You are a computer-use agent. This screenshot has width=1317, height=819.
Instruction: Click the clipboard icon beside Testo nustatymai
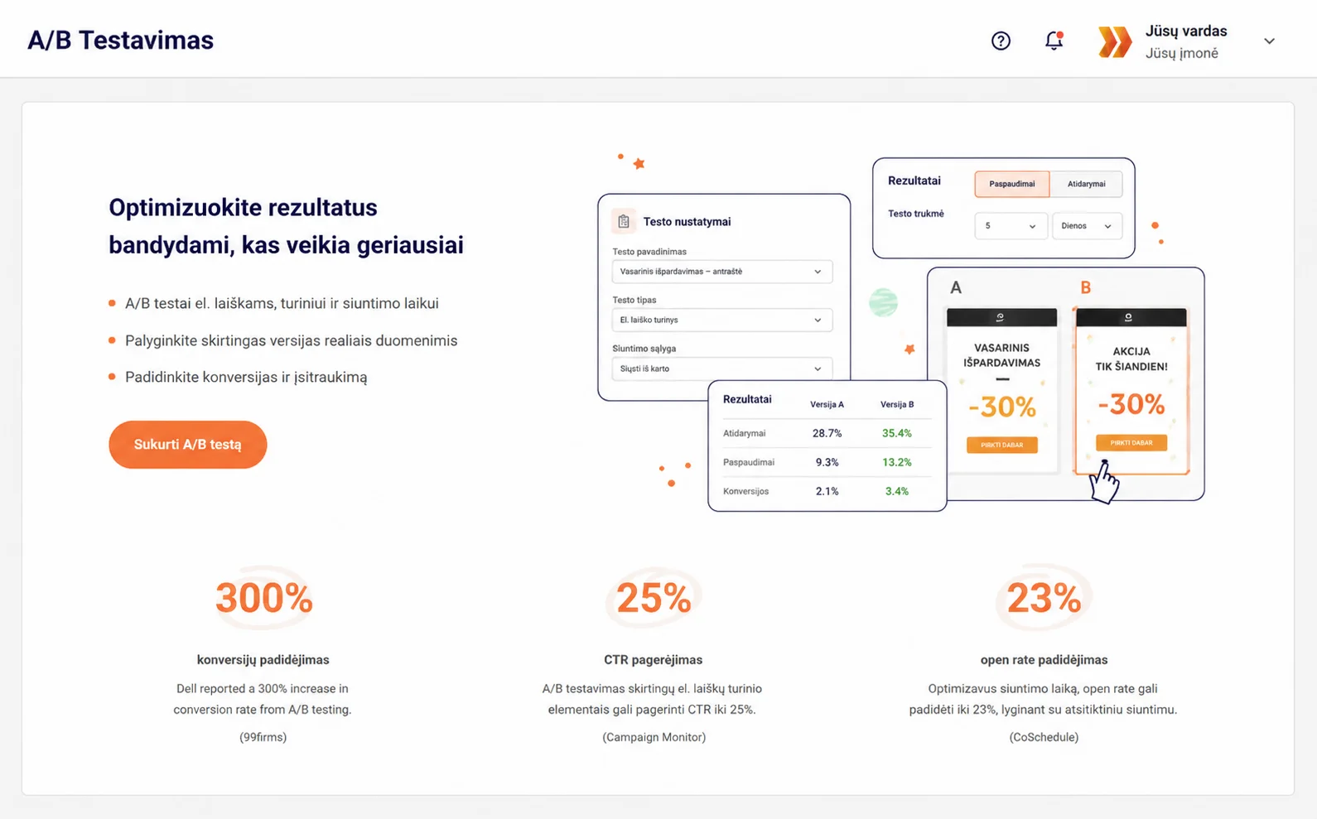(624, 221)
